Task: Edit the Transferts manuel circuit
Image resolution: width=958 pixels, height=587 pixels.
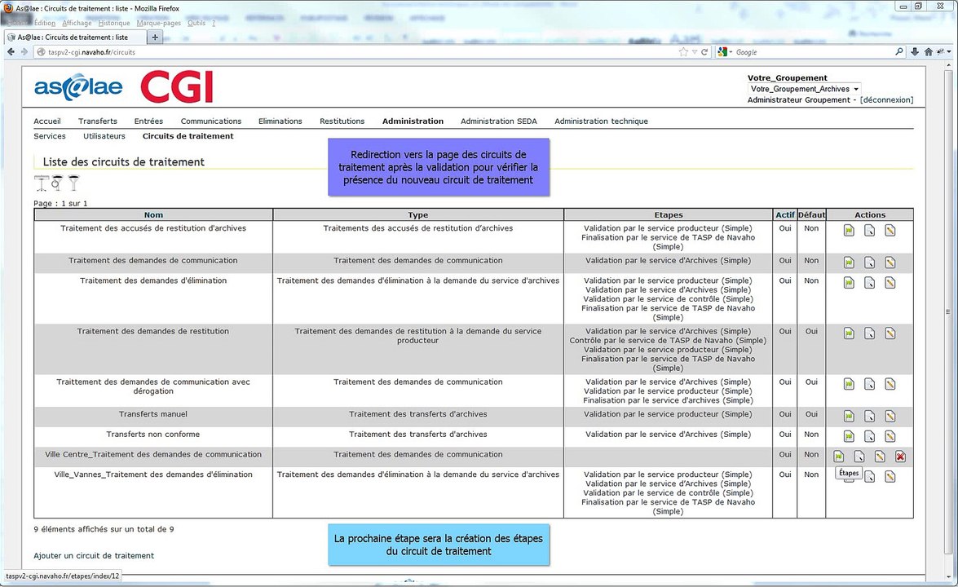Action: click(890, 417)
